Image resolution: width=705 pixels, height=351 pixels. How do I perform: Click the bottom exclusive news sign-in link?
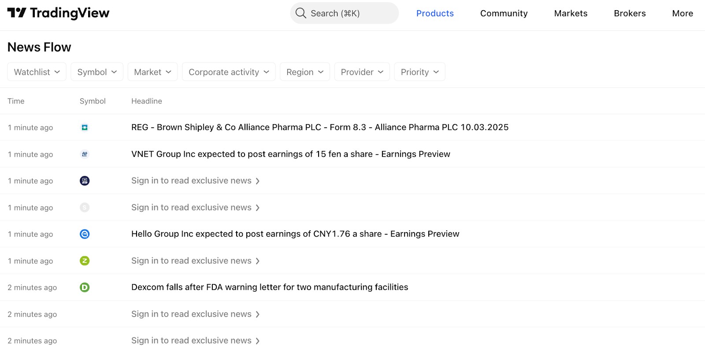(196, 340)
